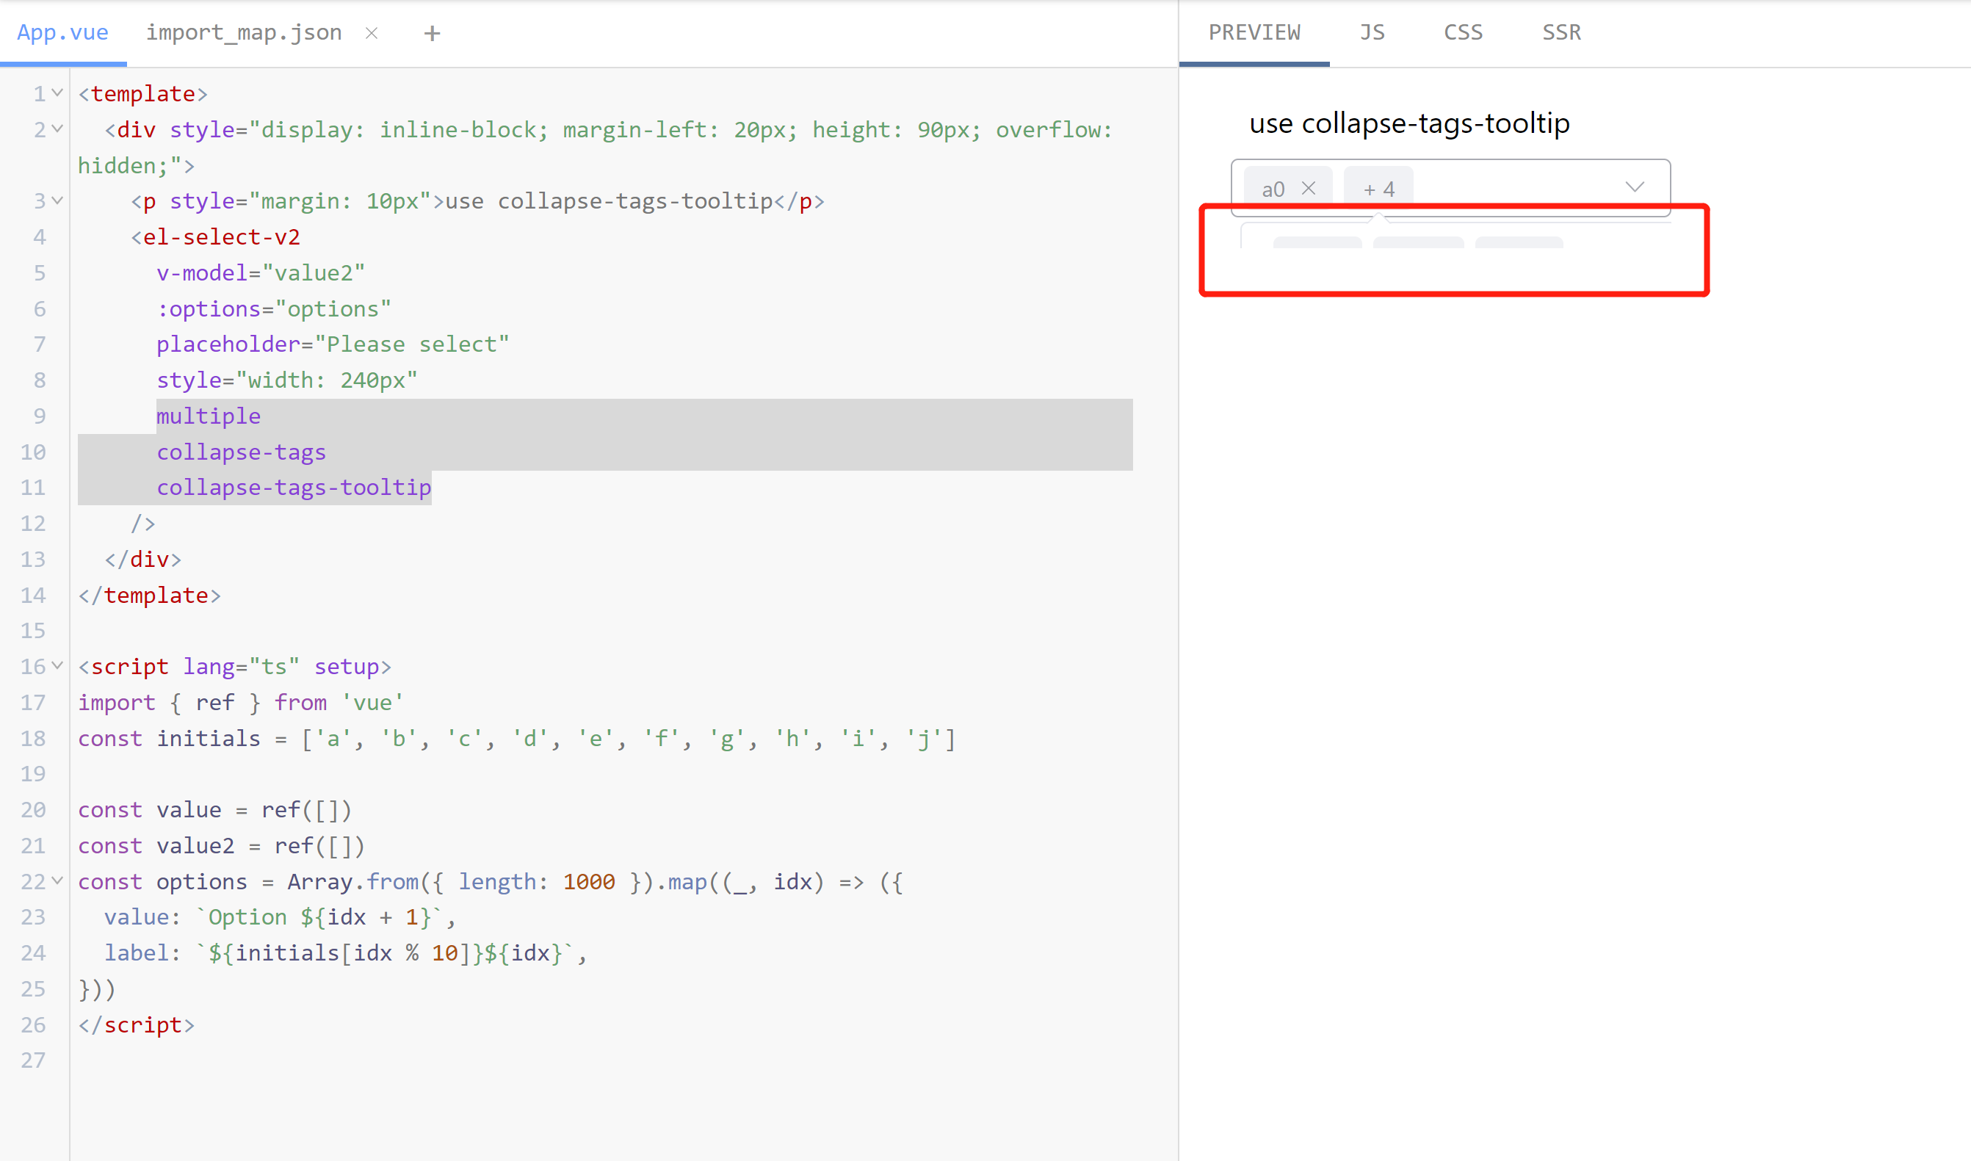Image resolution: width=1971 pixels, height=1161 pixels.
Task: Add a new file with plus icon
Action: (432, 33)
